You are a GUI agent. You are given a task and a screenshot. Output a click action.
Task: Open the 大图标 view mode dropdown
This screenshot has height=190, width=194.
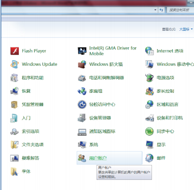tap(186, 29)
